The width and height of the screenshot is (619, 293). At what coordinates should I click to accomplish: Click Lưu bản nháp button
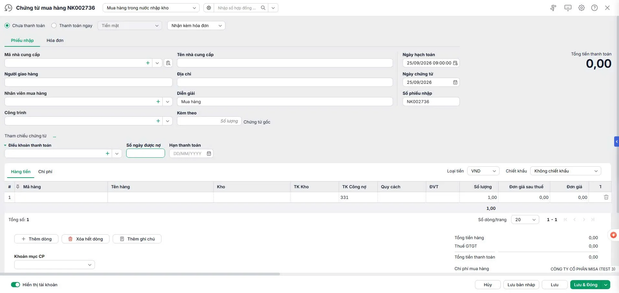pos(521,285)
